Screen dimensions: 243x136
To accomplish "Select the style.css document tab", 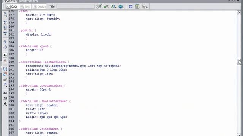I will 9,1.
